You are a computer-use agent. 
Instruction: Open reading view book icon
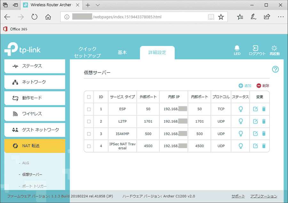[x=211, y=17]
